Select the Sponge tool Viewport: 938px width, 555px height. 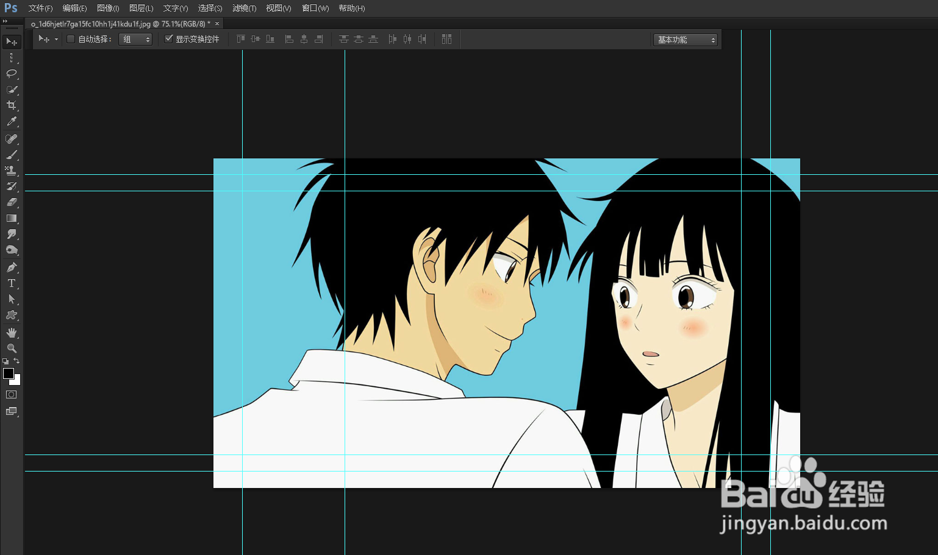tap(12, 250)
